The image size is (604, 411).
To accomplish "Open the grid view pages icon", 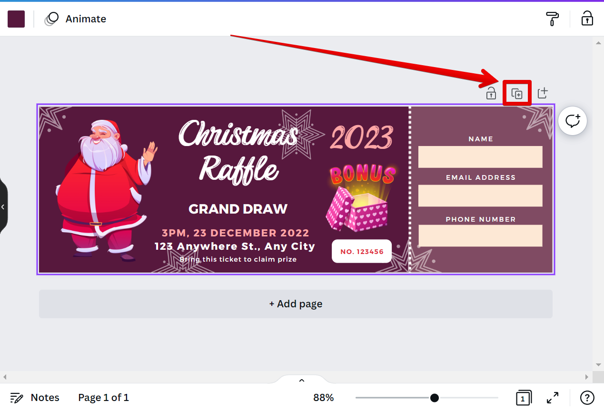I will tap(524, 398).
